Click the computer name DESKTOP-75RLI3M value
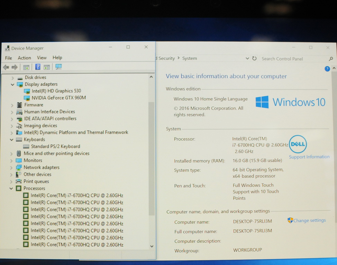This screenshot has width=337, height=265. (252, 221)
